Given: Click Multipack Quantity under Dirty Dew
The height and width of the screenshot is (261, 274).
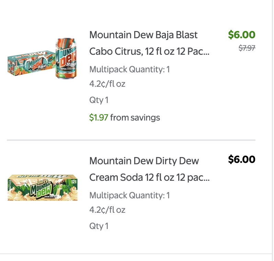Looking at the screenshot, I should (x=129, y=196).
